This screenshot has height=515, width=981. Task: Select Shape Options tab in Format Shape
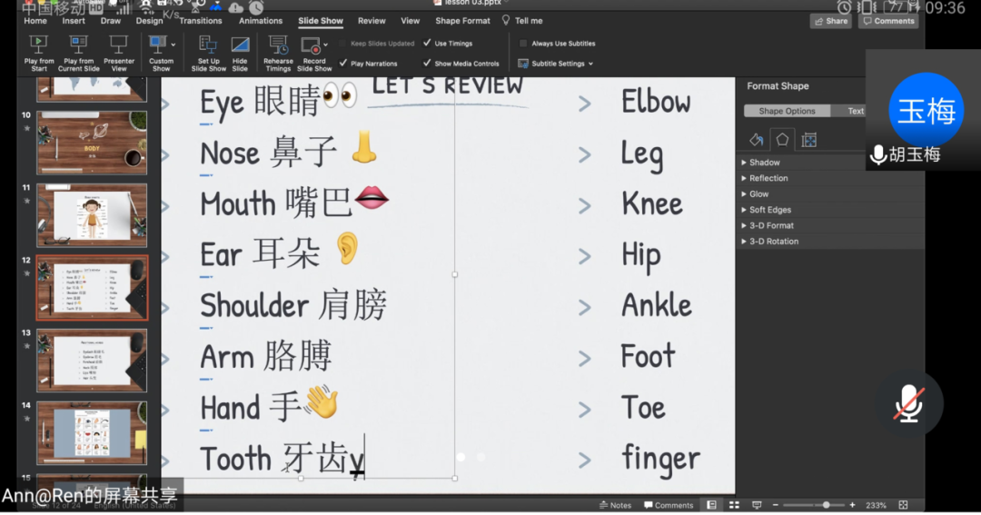787,111
